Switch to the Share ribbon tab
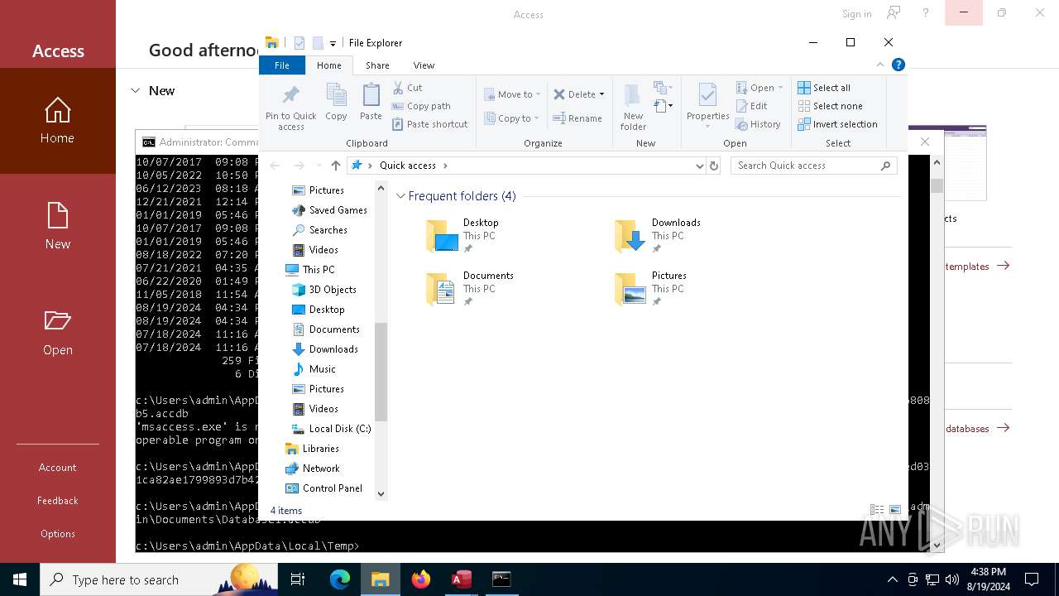 (x=377, y=65)
